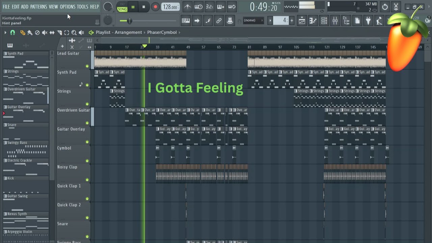Pause playback with the pause button

click(x=133, y=7)
